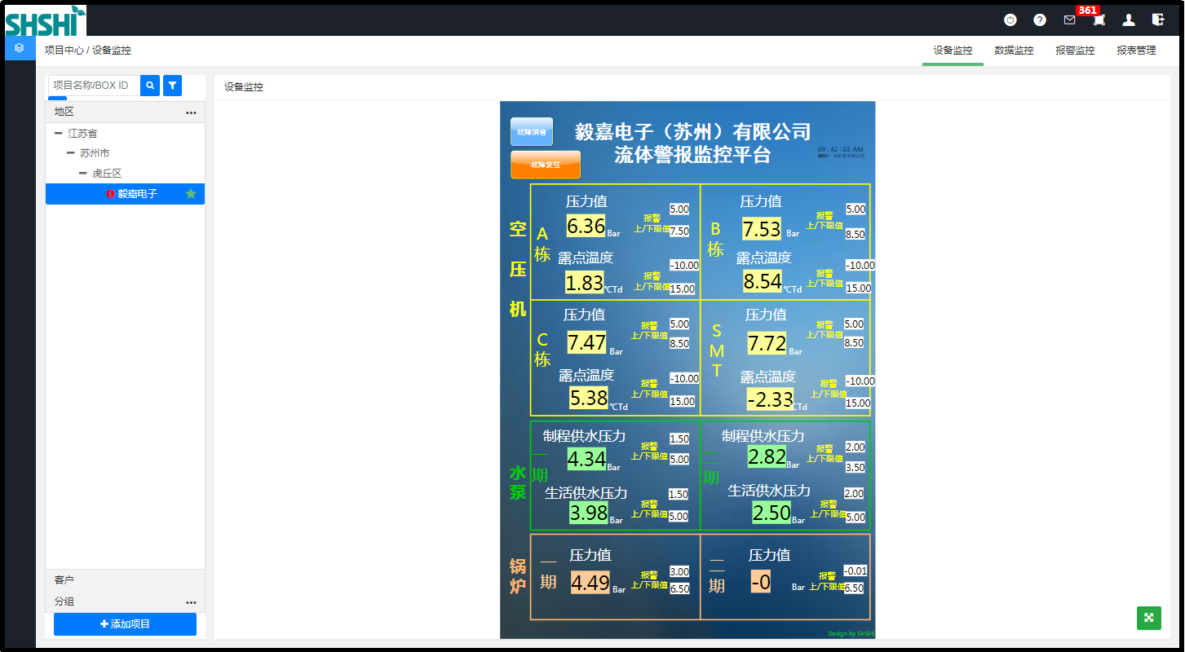Collapse the 虎丘区 tree node
The image size is (1185, 652).
pos(83,174)
